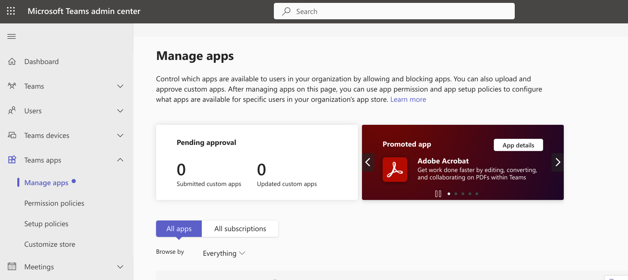Click the Adobe Acrobat title text
The image size is (628, 280).
pos(443,161)
